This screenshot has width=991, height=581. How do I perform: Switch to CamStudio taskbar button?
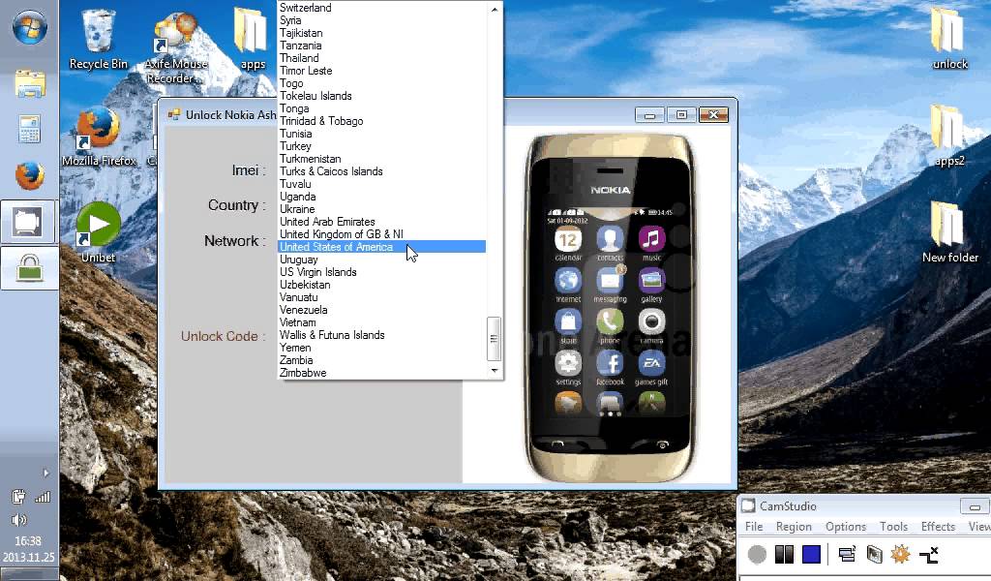point(29,222)
